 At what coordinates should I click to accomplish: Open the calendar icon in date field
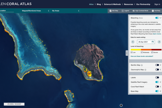pos(153,42)
